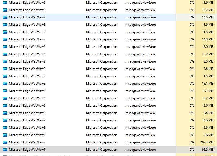
Task: Select the 92.9 MB memory value
Action: [208, 150]
